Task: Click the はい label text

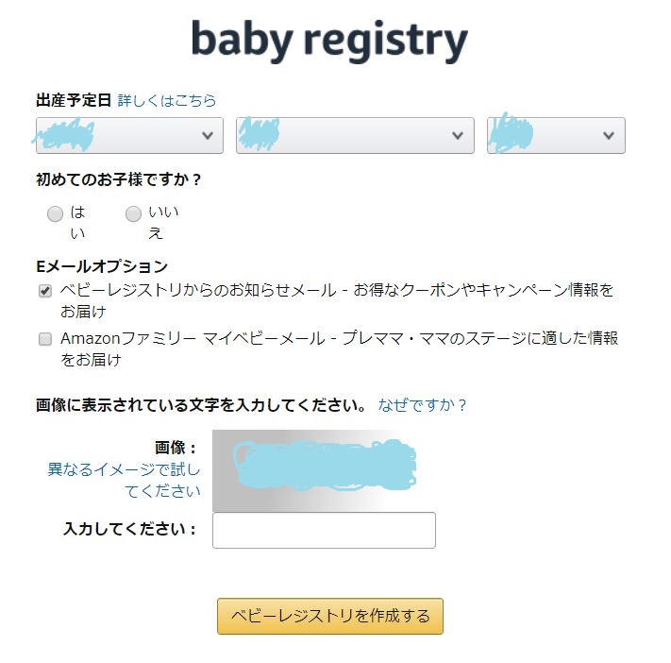Action: (78, 222)
